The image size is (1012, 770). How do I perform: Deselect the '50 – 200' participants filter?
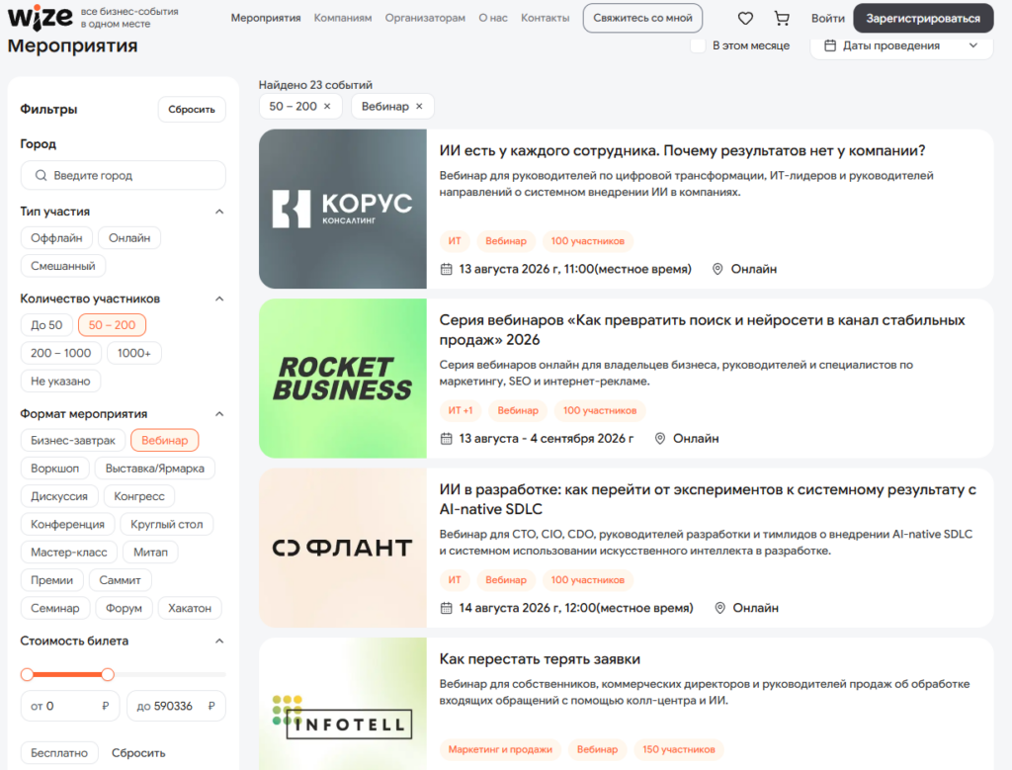pos(113,325)
